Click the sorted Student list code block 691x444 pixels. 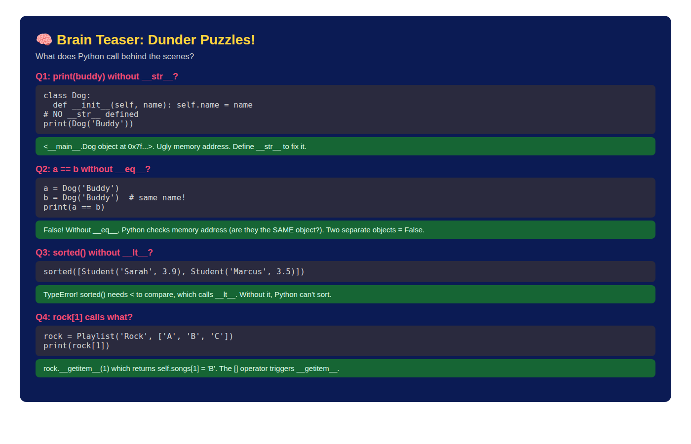[345, 272]
